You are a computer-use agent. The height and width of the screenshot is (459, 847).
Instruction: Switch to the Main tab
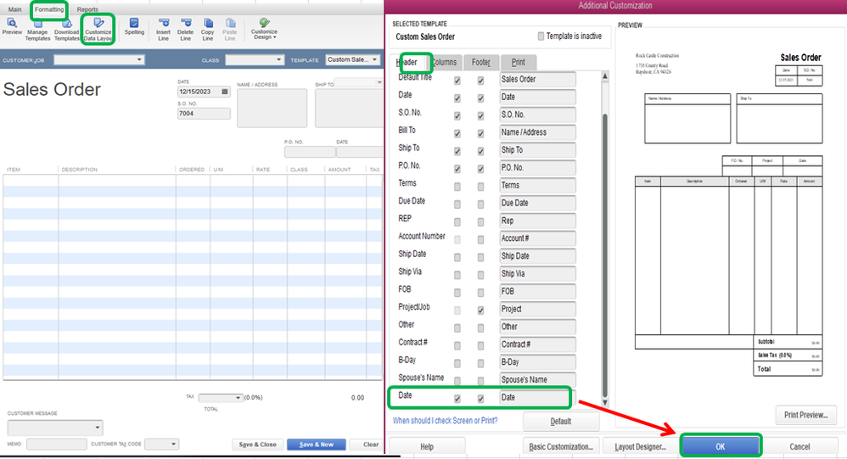(14, 9)
